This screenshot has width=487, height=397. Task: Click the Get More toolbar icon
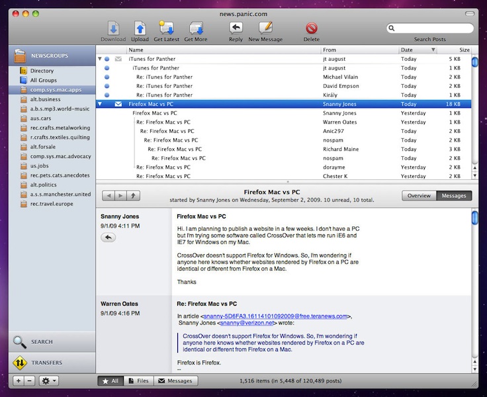(196, 28)
